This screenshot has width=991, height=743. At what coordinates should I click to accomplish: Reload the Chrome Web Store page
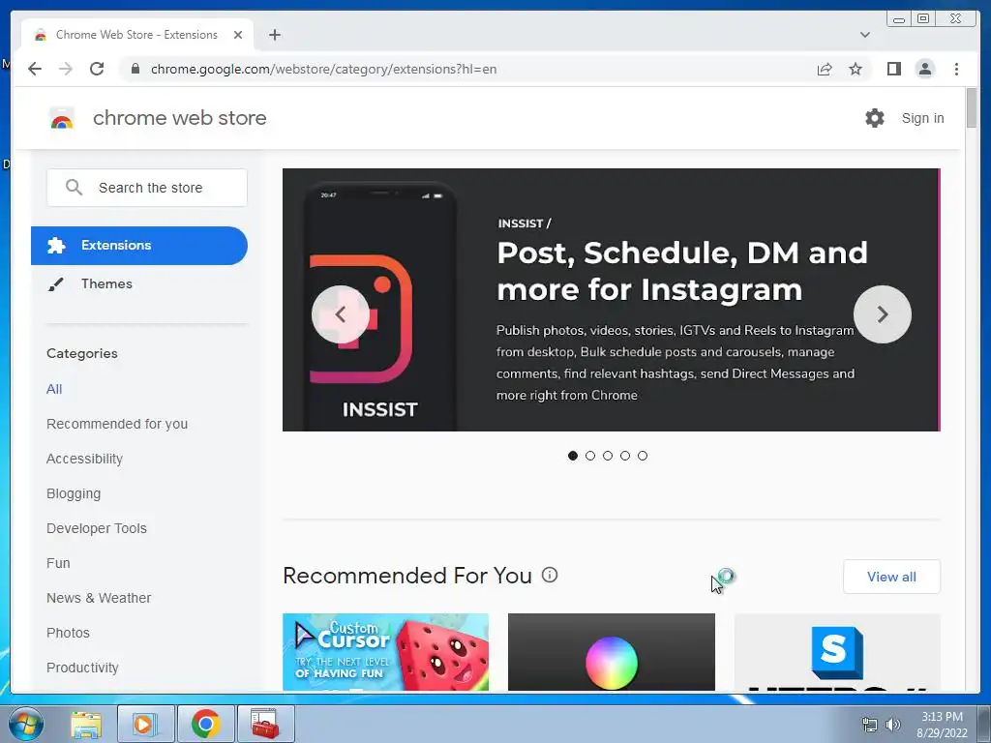tap(97, 69)
